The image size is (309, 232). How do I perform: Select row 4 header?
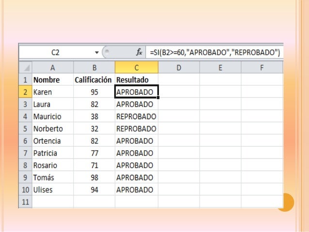pos(25,116)
